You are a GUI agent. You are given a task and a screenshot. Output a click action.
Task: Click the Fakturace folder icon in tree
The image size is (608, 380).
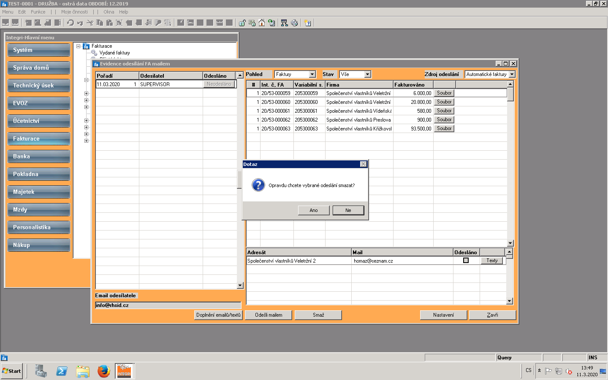(86, 46)
